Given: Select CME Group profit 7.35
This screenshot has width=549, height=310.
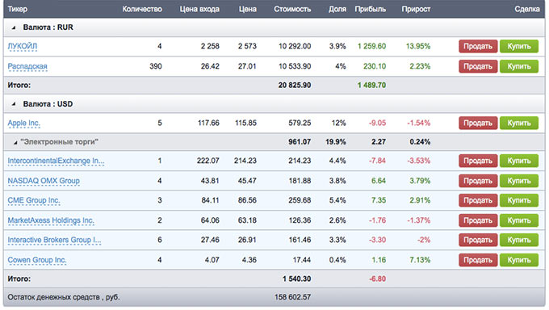Looking at the screenshot, I should click(379, 200).
